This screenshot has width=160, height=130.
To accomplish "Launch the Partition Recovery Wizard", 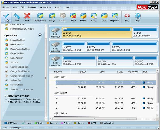I will point(20,29).
